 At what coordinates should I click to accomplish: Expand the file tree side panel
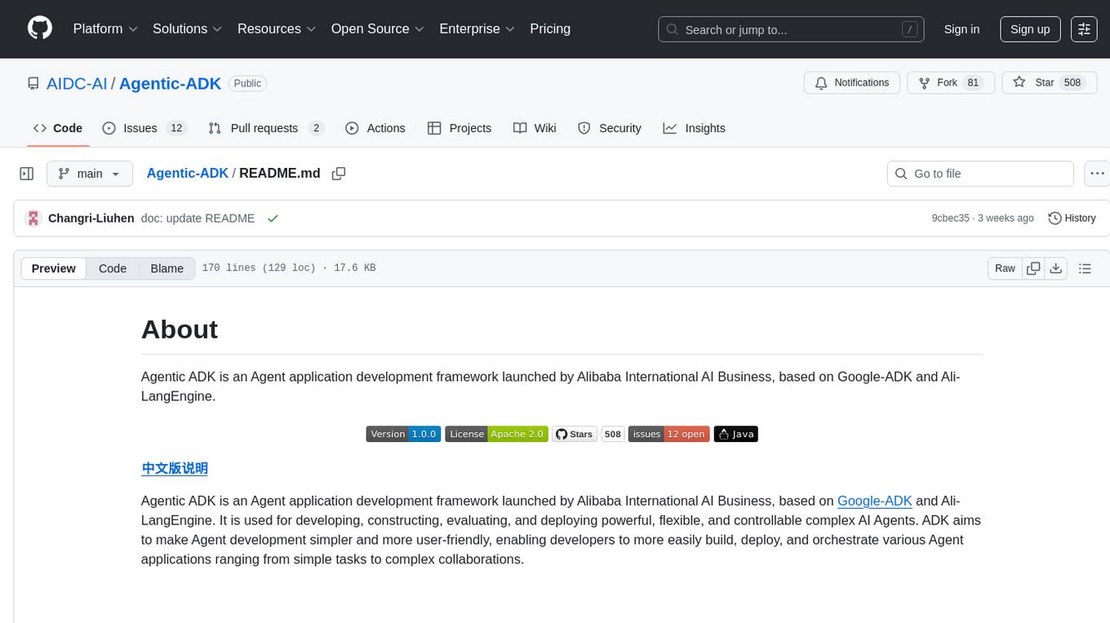tap(27, 174)
